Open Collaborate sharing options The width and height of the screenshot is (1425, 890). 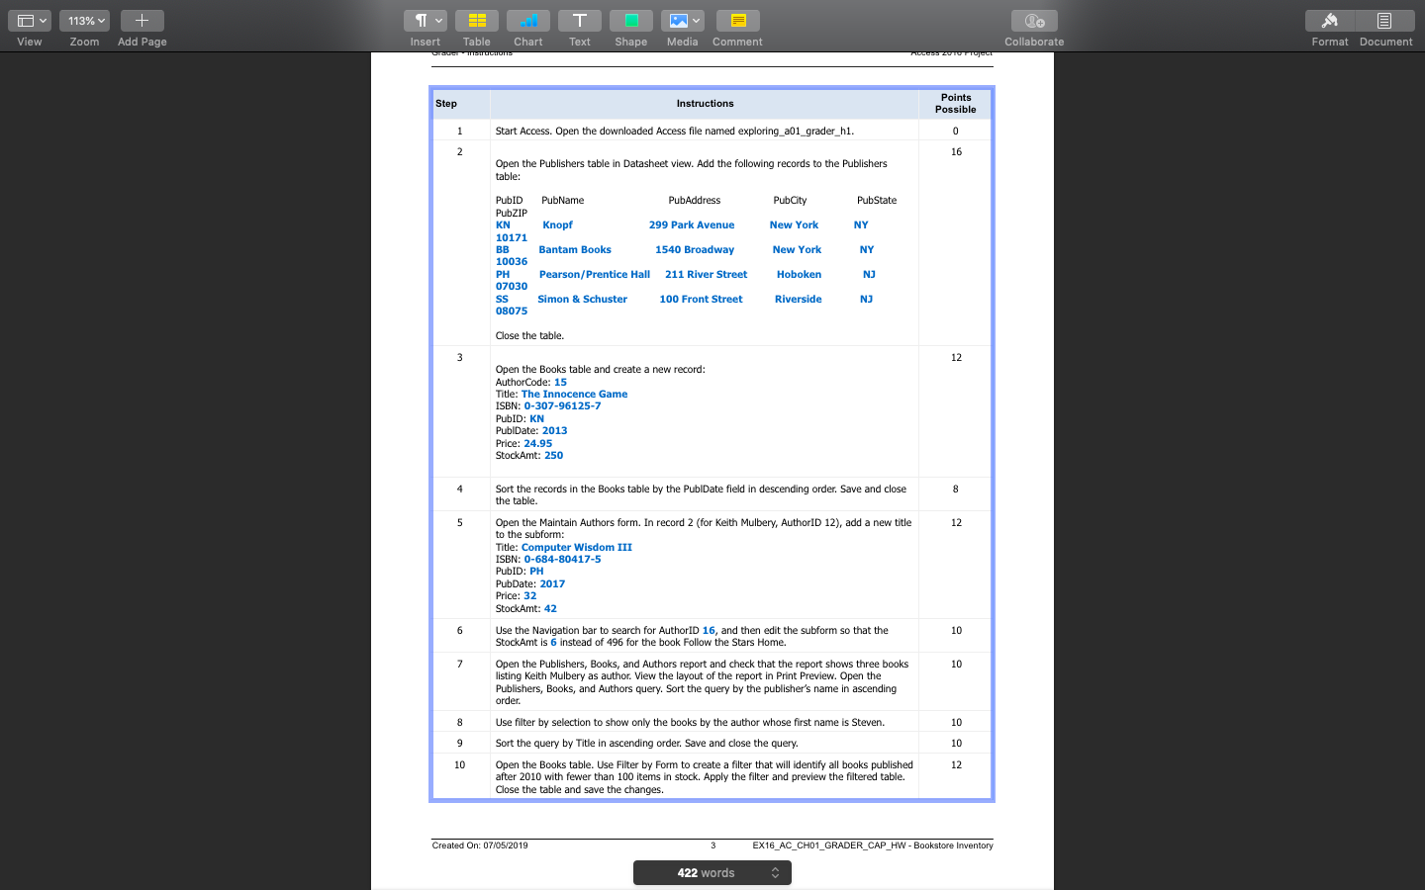click(x=1033, y=20)
